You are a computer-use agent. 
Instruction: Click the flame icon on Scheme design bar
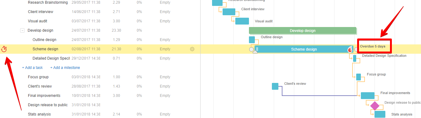tap(350, 49)
